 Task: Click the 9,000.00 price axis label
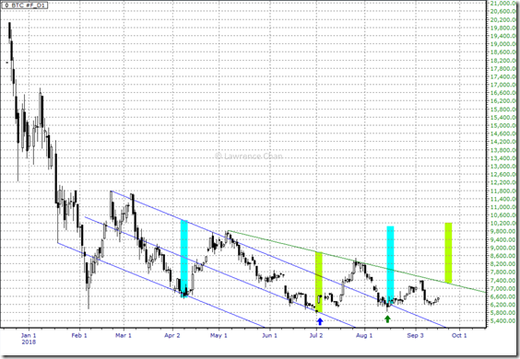coord(503,248)
